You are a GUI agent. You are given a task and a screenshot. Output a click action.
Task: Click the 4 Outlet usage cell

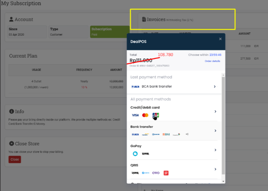pyautogui.click(x=36, y=82)
